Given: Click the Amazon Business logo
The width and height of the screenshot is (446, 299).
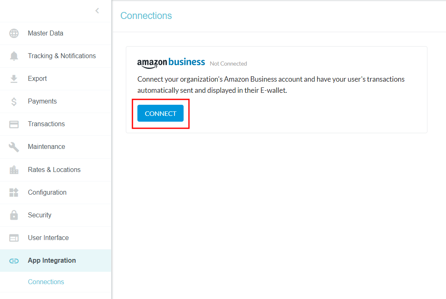Looking at the screenshot, I should pyautogui.click(x=171, y=63).
